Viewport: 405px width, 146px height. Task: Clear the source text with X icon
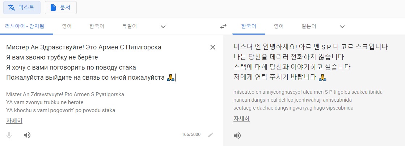[213, 47]
